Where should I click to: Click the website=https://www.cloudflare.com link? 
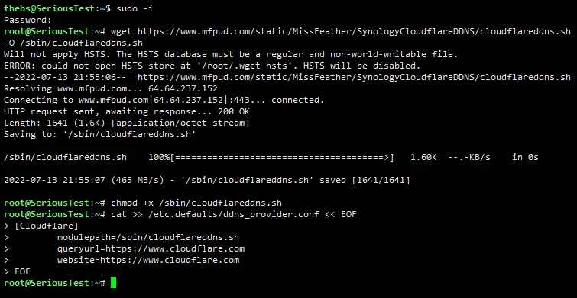(148, 260)
